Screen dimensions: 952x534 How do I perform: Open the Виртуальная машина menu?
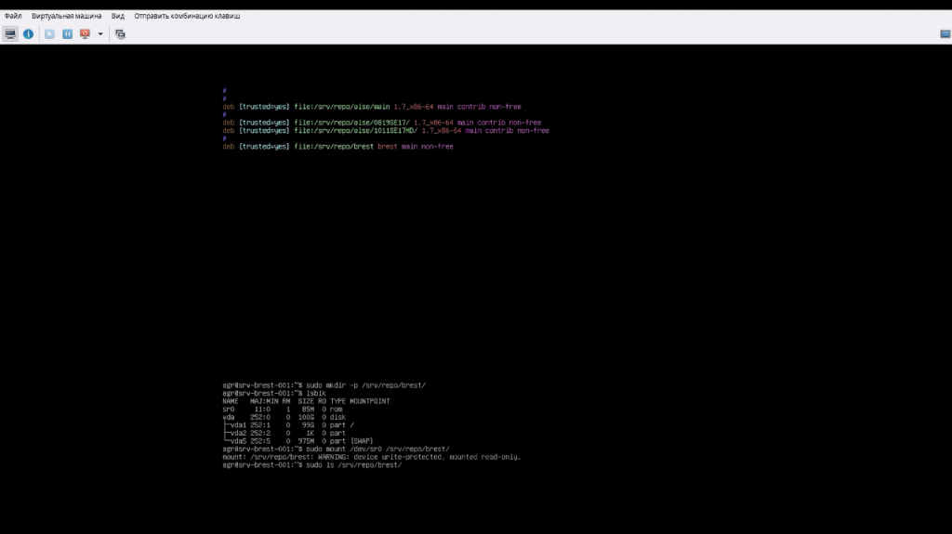coord(67,16)
